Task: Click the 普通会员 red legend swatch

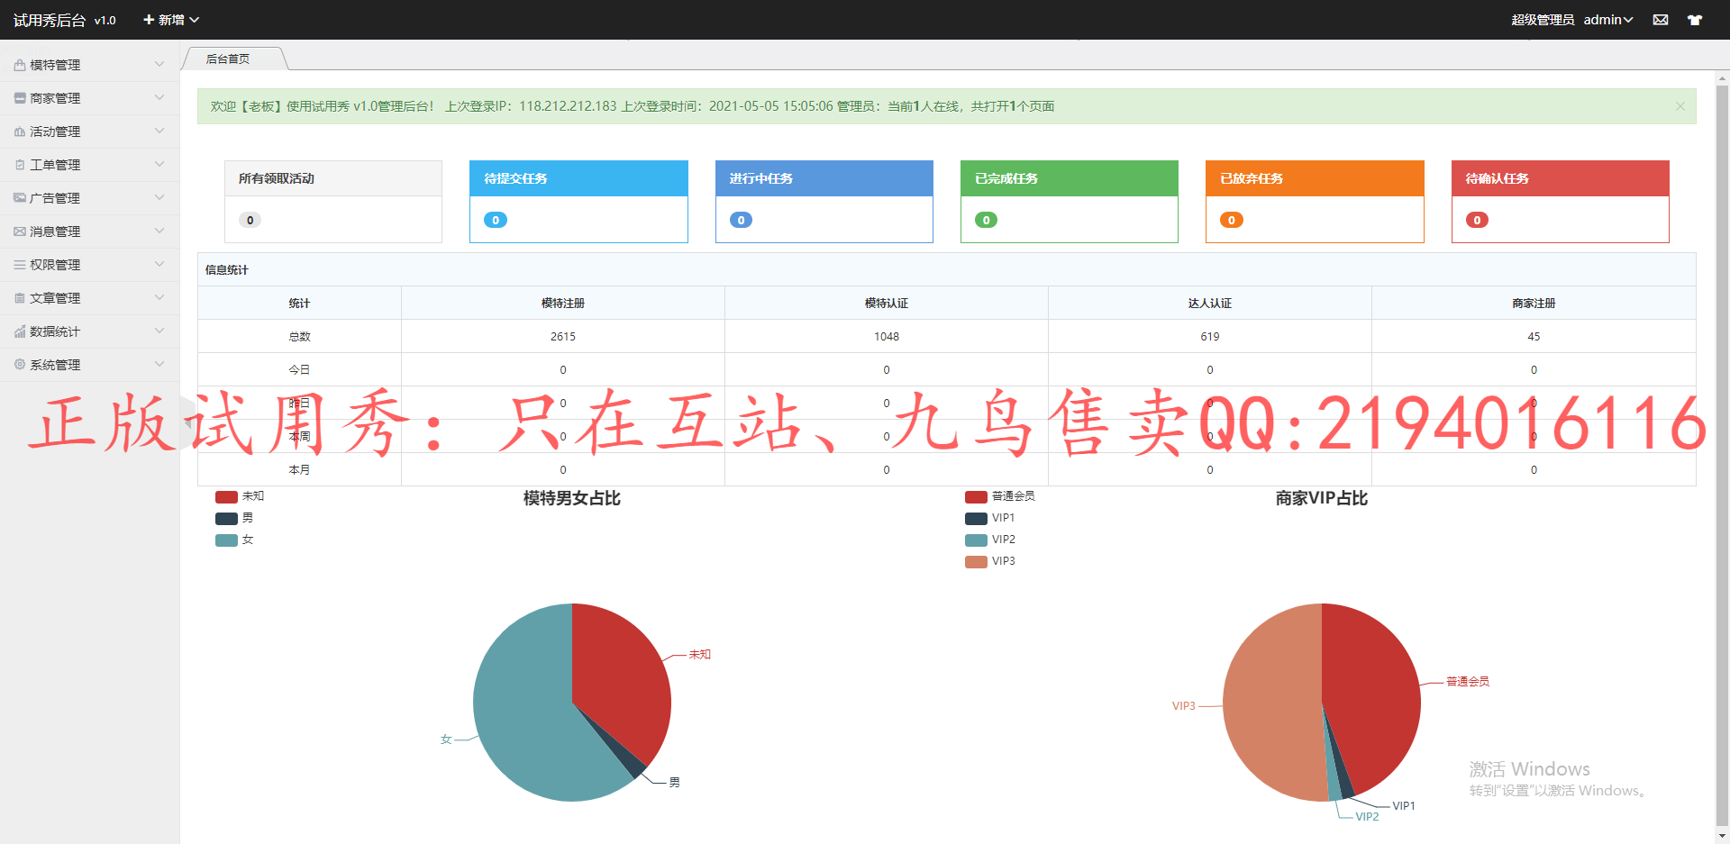Action: 976,496
